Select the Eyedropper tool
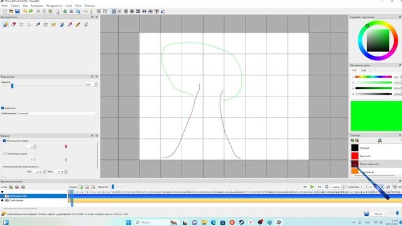402x226 pixels. point(70,24)
